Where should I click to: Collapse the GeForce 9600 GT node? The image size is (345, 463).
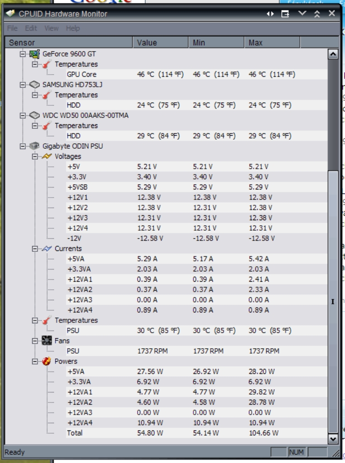coord(23,54)
